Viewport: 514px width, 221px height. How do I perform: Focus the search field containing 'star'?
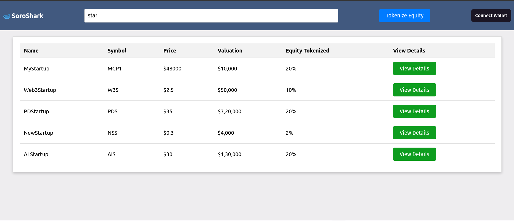click(211, 16)
